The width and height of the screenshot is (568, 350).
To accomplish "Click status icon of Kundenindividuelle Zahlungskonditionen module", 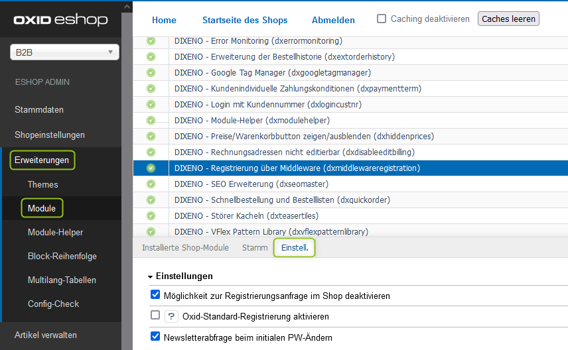I will coord(151,89).
